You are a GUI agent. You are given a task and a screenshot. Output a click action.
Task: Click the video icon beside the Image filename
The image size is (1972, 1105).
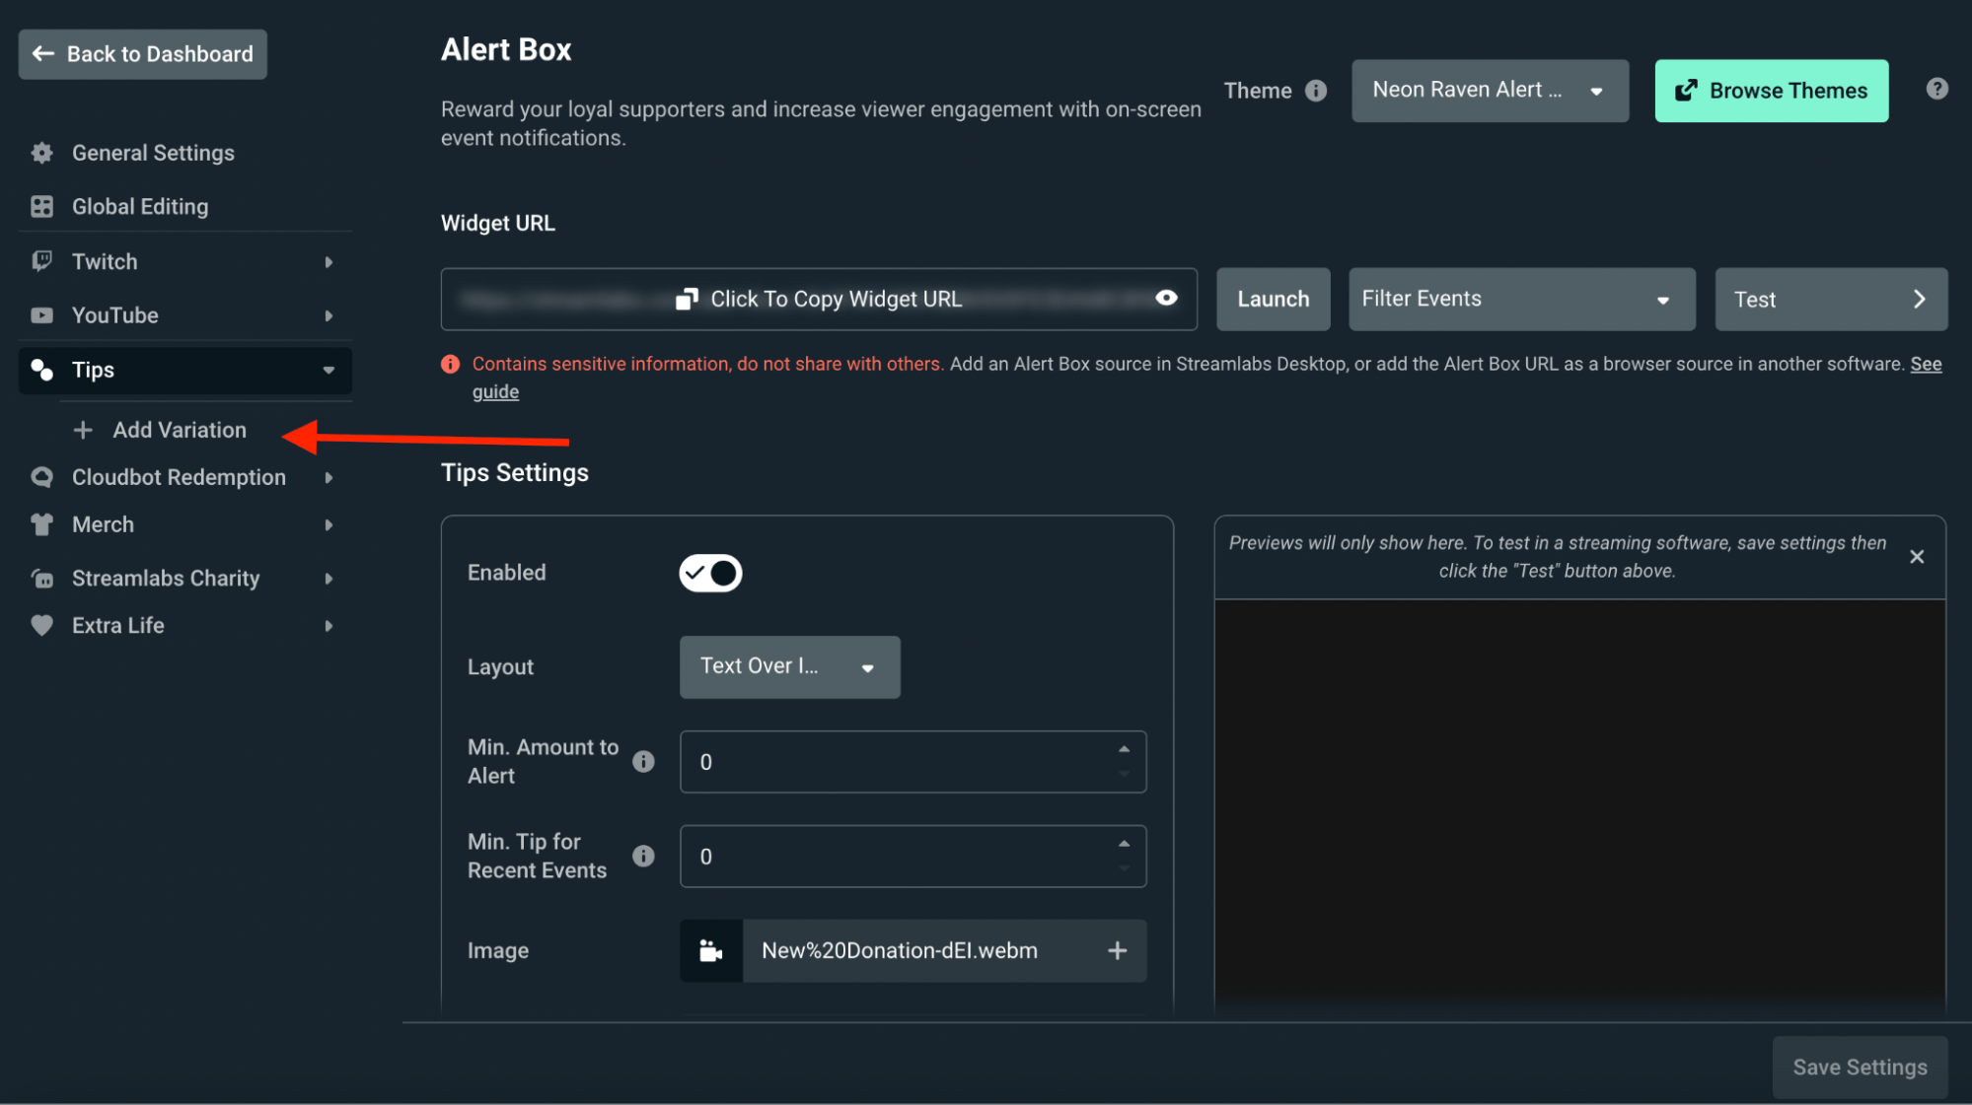coord(710,950)
